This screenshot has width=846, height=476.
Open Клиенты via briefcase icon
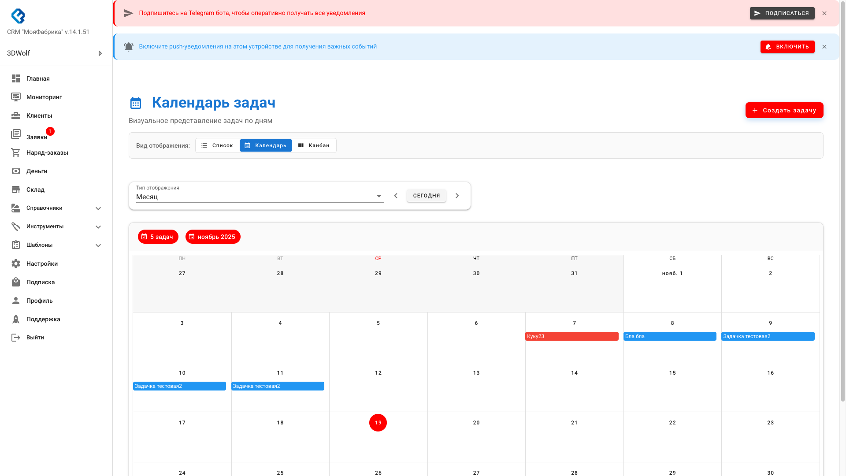tap(16, 115)
